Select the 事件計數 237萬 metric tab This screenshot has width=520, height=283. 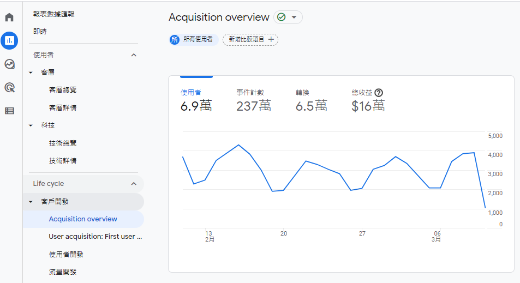pos(254,101)
